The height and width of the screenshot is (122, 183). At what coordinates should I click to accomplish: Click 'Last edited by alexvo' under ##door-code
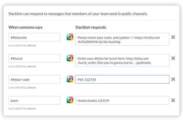click(22, 88)
